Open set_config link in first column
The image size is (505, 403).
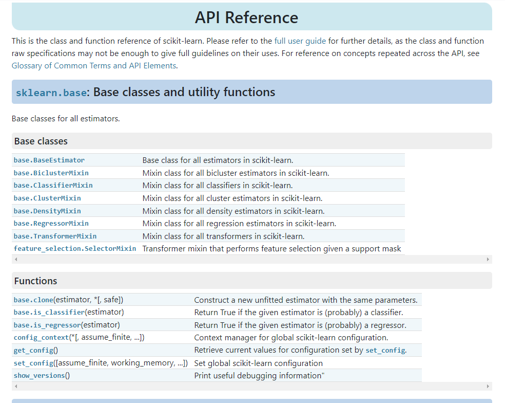33,363
